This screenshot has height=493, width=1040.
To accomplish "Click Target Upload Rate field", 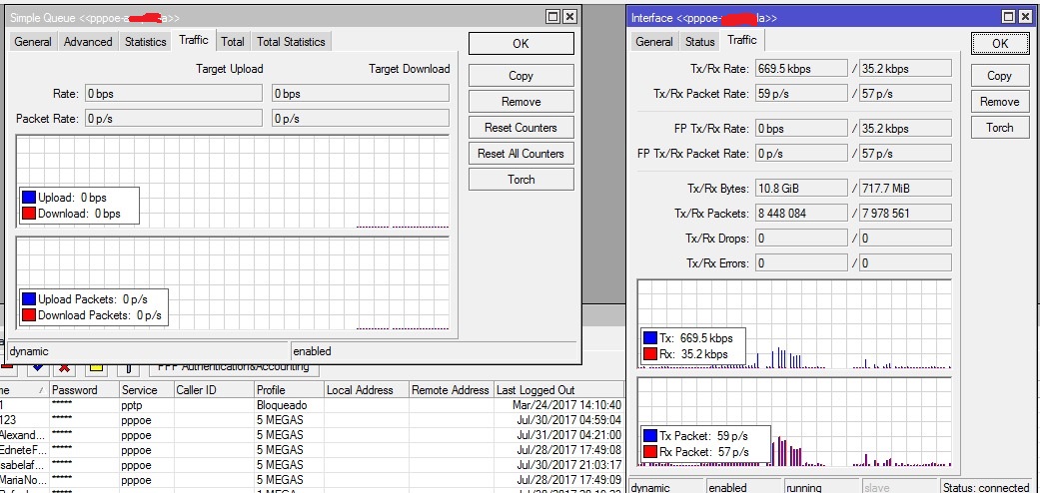I will click(x=173, y=94).
